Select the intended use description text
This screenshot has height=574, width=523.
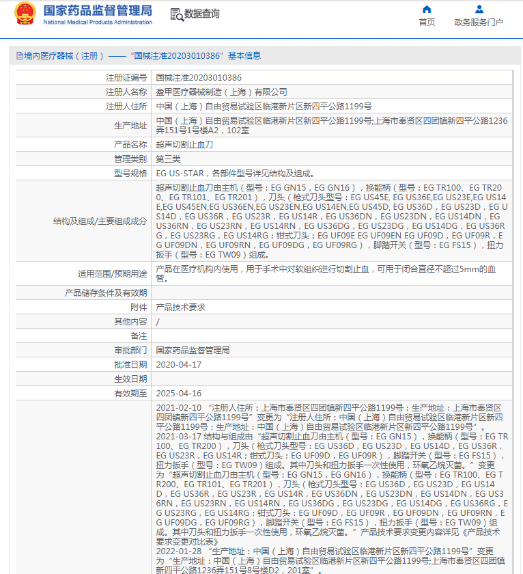326,274
